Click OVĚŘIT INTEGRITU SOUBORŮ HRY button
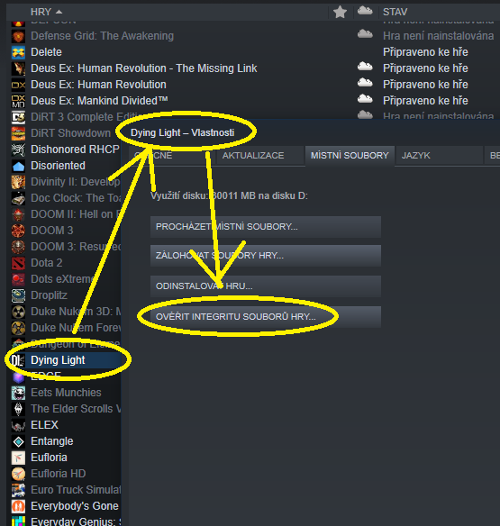Viewport: 500px width, 526px height. [266, 317]
